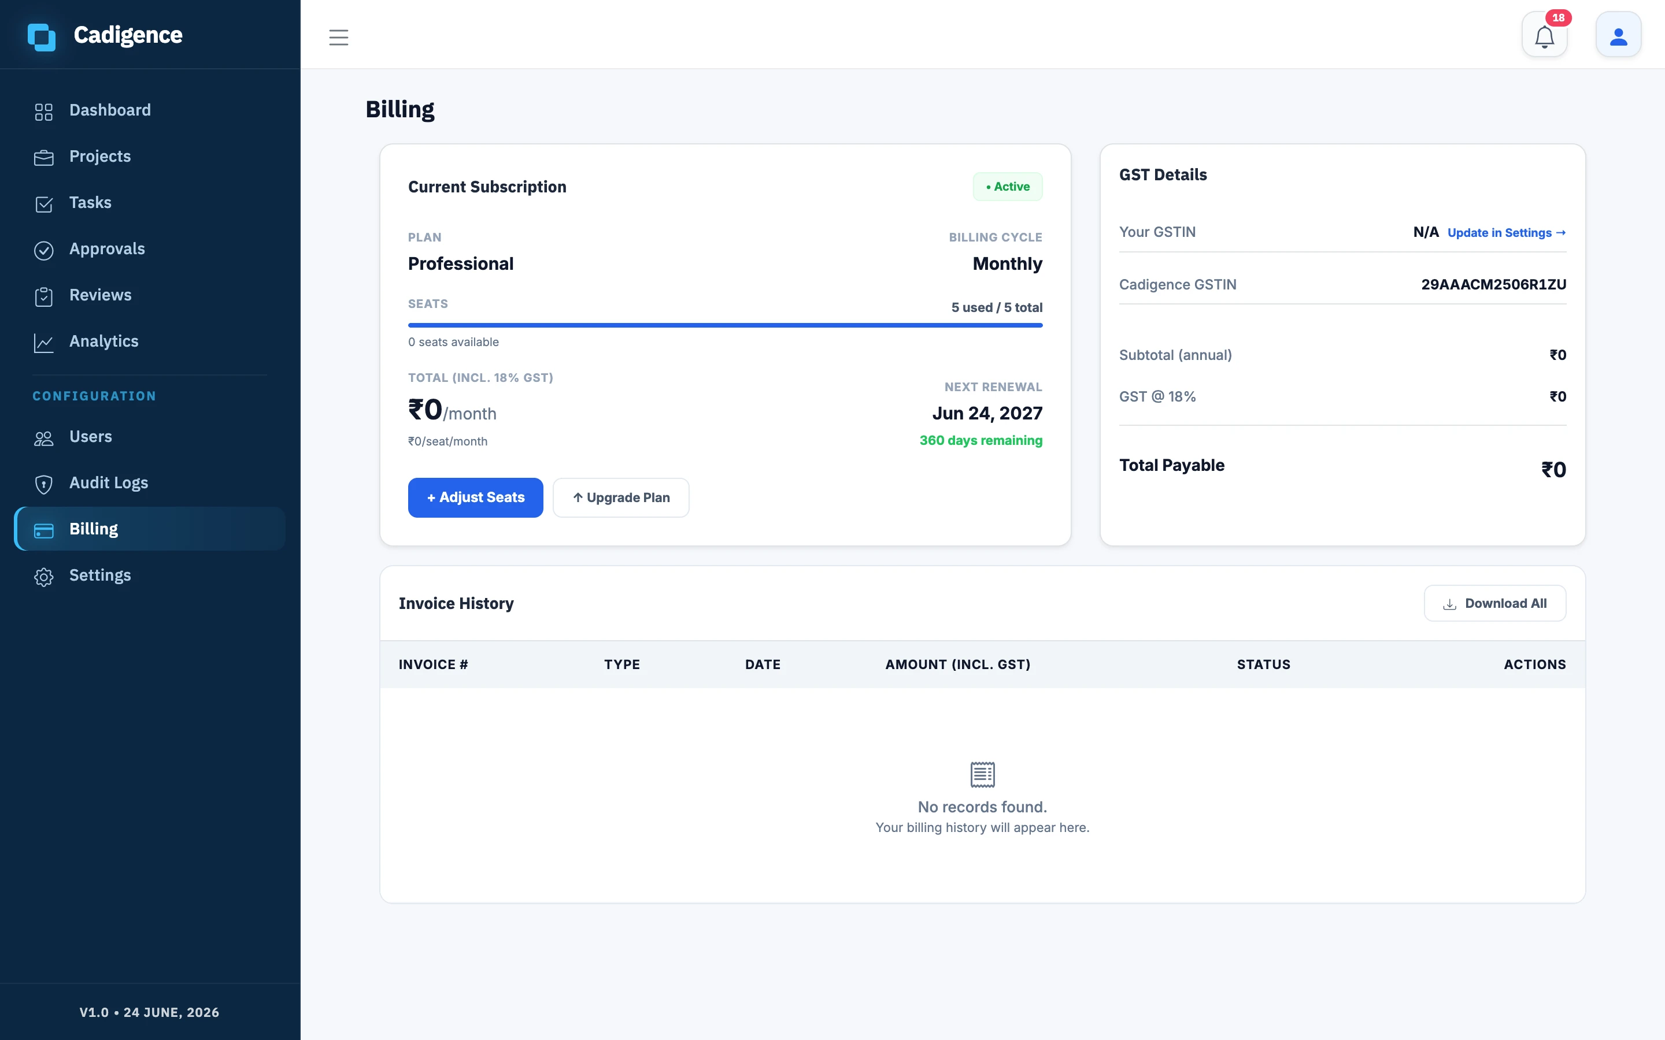This screenshot has height=1040, width=1665.
Task: Select Billing menu item
Action: pyautogui.click(x=149, y=529)
